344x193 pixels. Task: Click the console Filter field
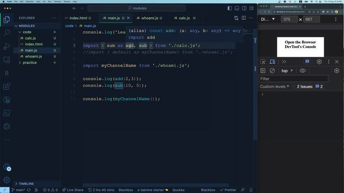coord(293,79)
